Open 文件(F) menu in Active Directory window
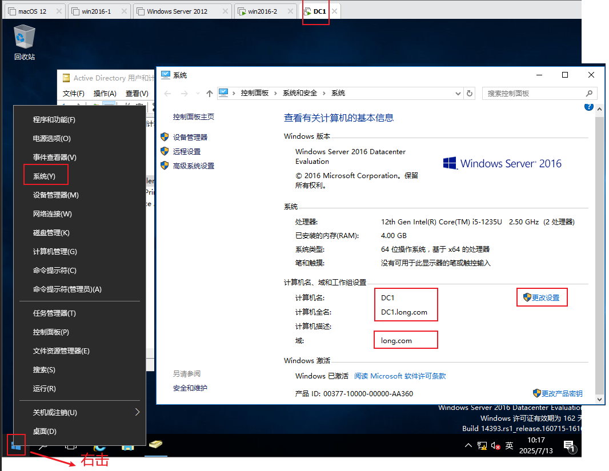The width and height of the screenshot is (609, 471). (x=73, y=94)
